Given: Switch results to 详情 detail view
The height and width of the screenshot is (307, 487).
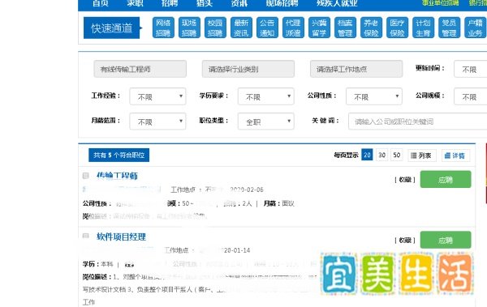Looking at the screenshot, I should click(455, 156).
